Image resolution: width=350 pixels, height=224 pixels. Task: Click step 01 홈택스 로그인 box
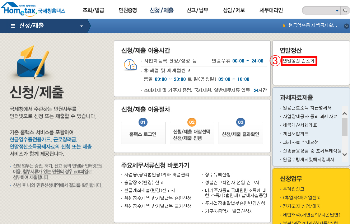(143, 133)
